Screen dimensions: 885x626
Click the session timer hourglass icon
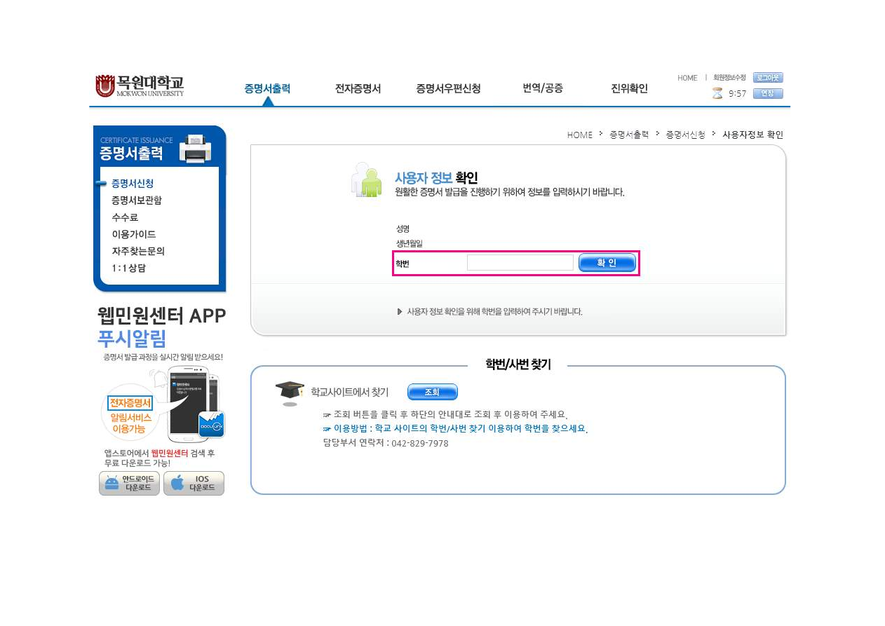pyautogui.click(x=717, y=93)
